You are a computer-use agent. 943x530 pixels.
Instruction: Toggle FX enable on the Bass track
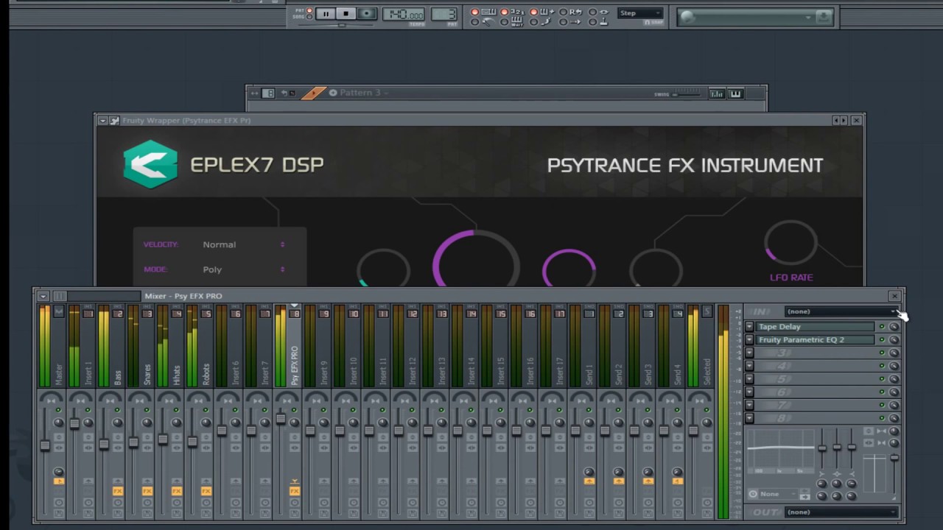point(117,491)
